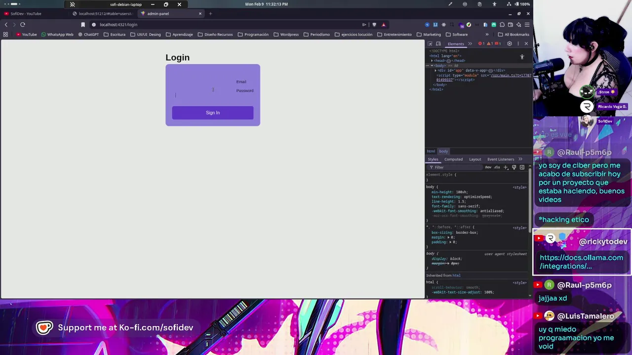Open the Programación bookmarks folder
Screen dimensions: 632x355
point(253,35)
